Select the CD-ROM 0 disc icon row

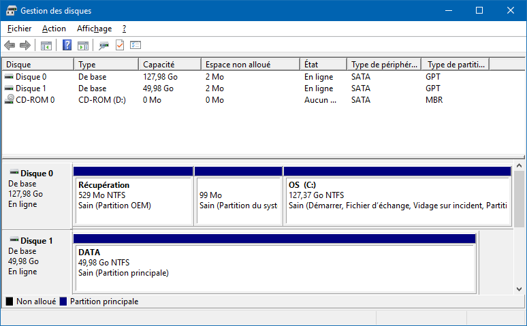point(263,100)
